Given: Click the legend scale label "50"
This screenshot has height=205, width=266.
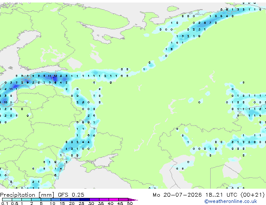Looking at the screenshot, I should coord(130,203).
